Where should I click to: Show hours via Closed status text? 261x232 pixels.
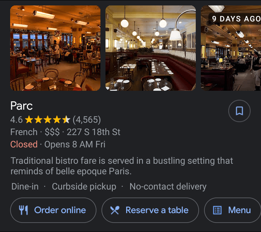[24, 144]
